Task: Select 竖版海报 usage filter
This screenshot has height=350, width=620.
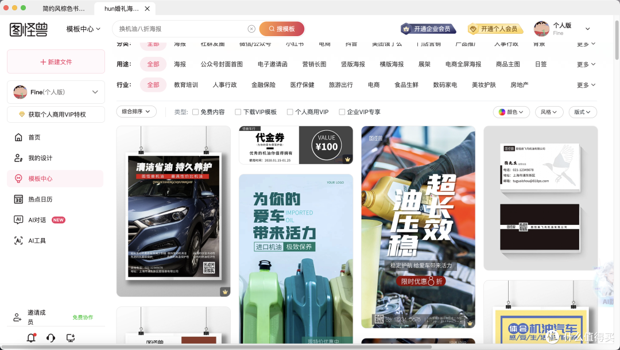Action: pos(352,64)
